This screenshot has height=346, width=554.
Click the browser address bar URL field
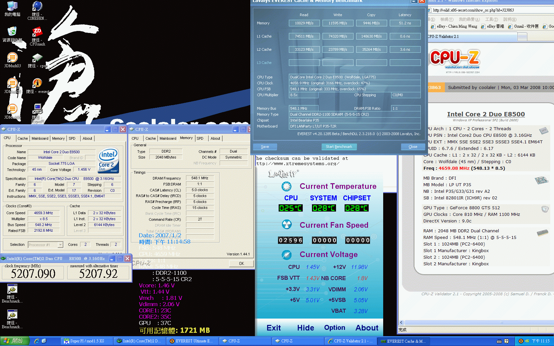tap(491, 10)
